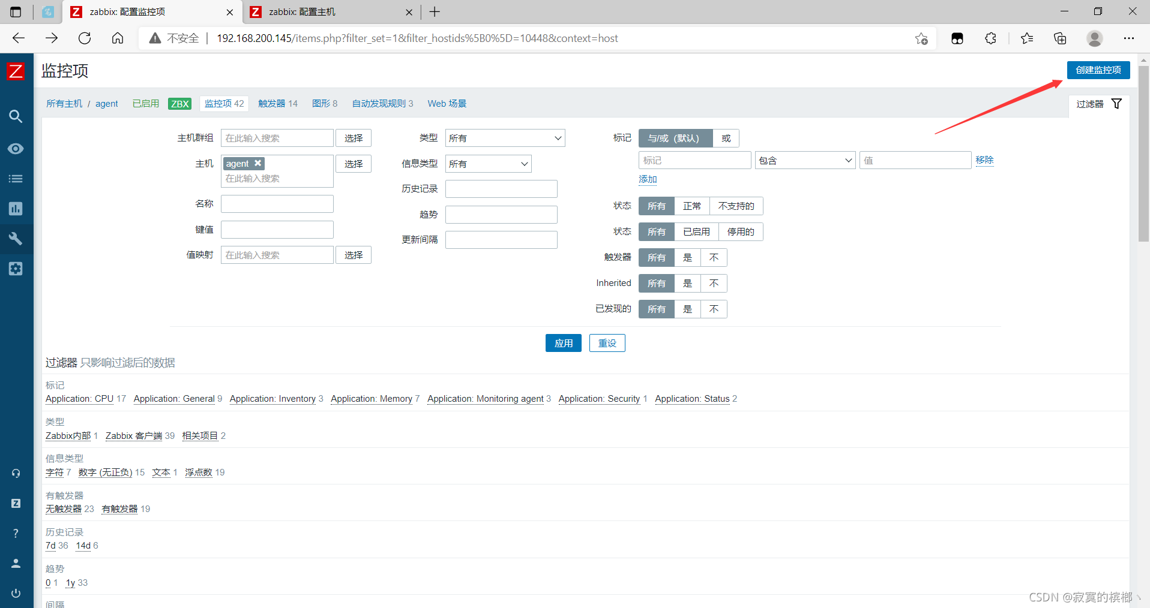
Task: Click 所有主机 breadcrumb link
Action: [64, 104]
